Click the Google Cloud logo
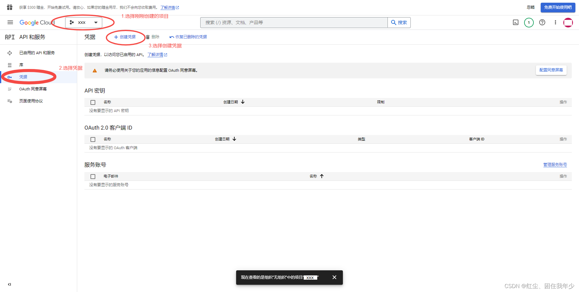The width and height of the screenshot is (579, 292). point(37,23)
